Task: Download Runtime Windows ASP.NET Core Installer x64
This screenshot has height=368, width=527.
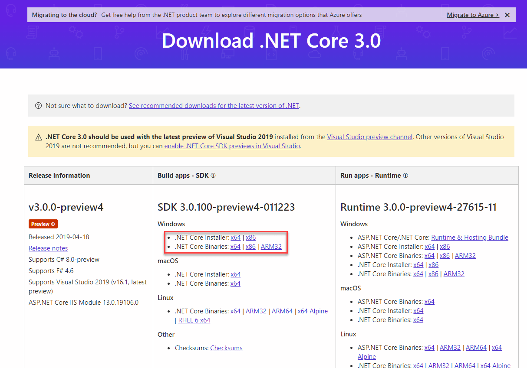Action: (x=429, y=247)
